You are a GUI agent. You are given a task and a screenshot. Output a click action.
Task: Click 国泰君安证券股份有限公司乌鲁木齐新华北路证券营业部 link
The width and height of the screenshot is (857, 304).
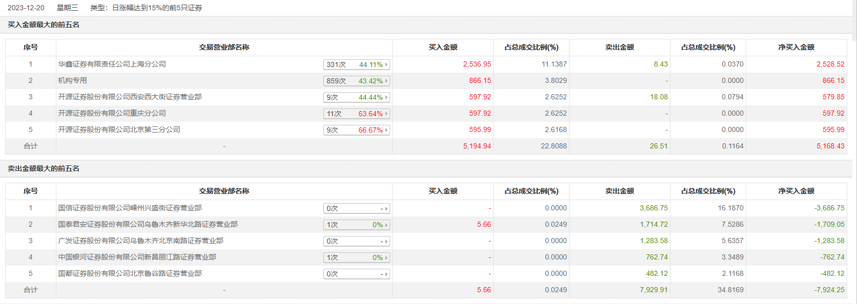pos(148,224)
